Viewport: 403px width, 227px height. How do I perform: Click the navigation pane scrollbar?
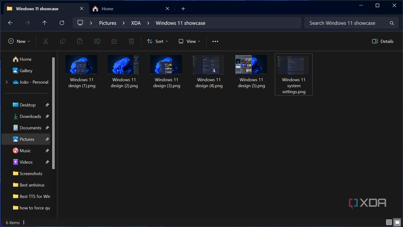[x=53, y=113]
